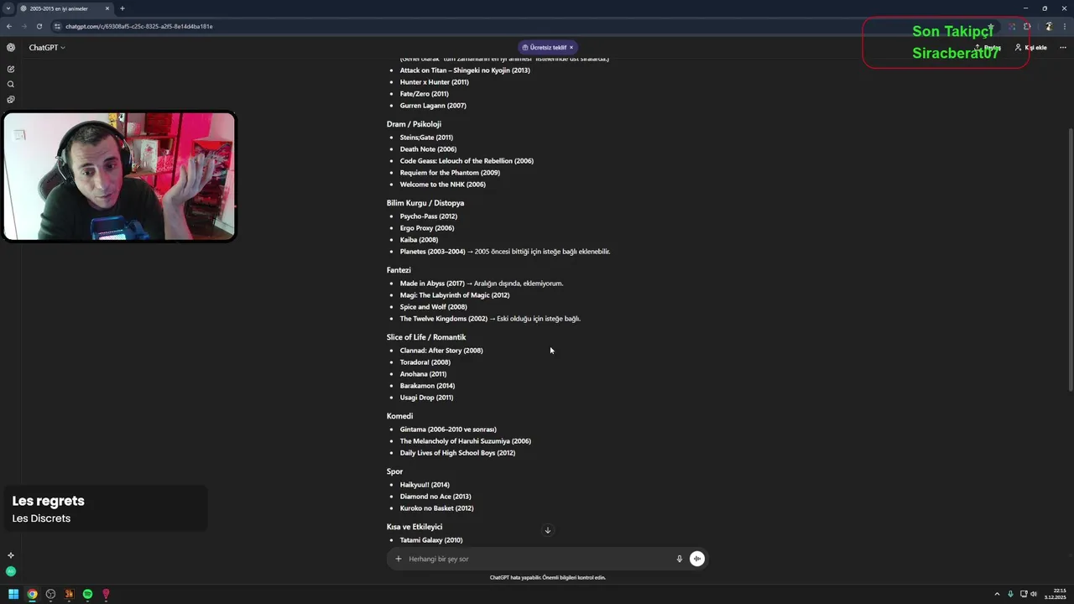Click the Kişi ekle button
1074x604 pixels.
click(x=1030, y=48)
